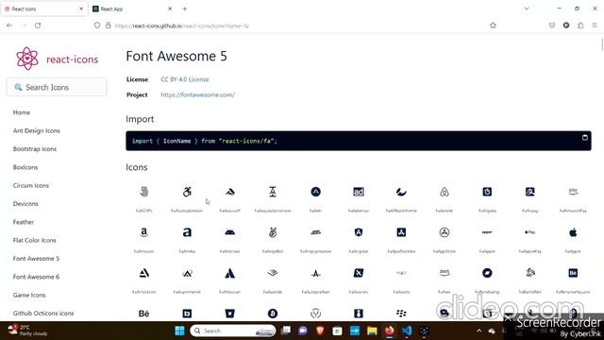Pick the FaBehanceSquare icon

pos(573,273)
